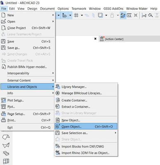
Task: Click Manage BIMcloud Libraries icon
Action: (58, 93)
